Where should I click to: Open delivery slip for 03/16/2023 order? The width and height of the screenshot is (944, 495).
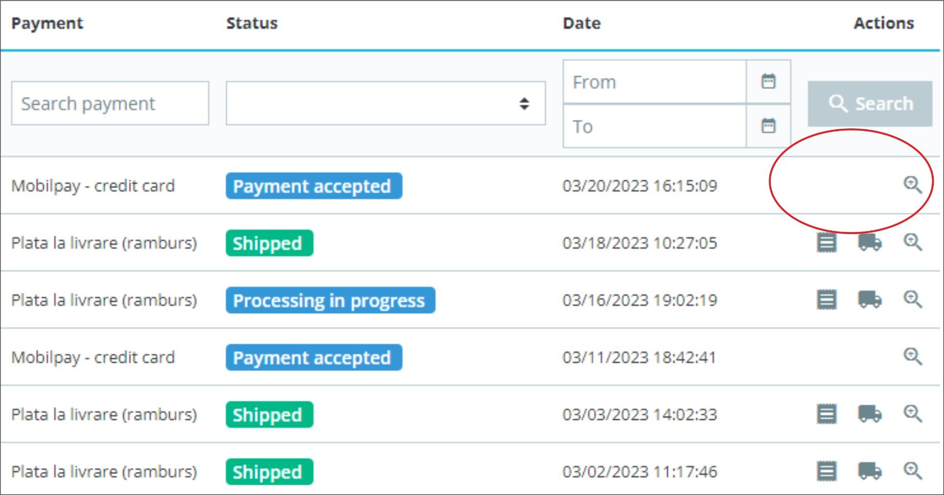point(869,299)
